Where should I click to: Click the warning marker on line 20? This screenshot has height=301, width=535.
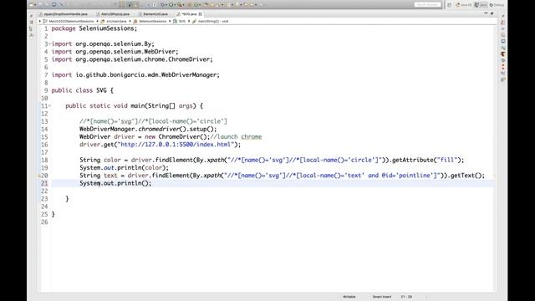click(x=39, y=176)
